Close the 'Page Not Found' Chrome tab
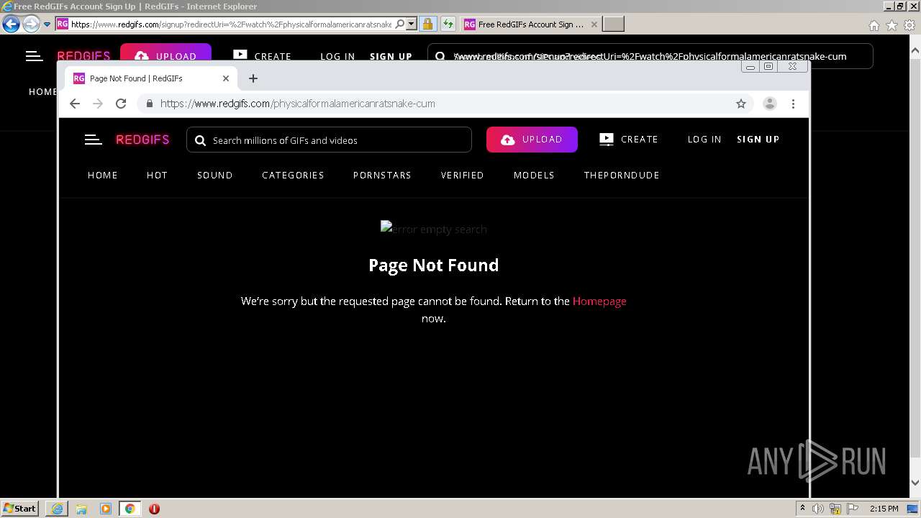The height and width of the screenshot is (518, 921). [226, 78]
